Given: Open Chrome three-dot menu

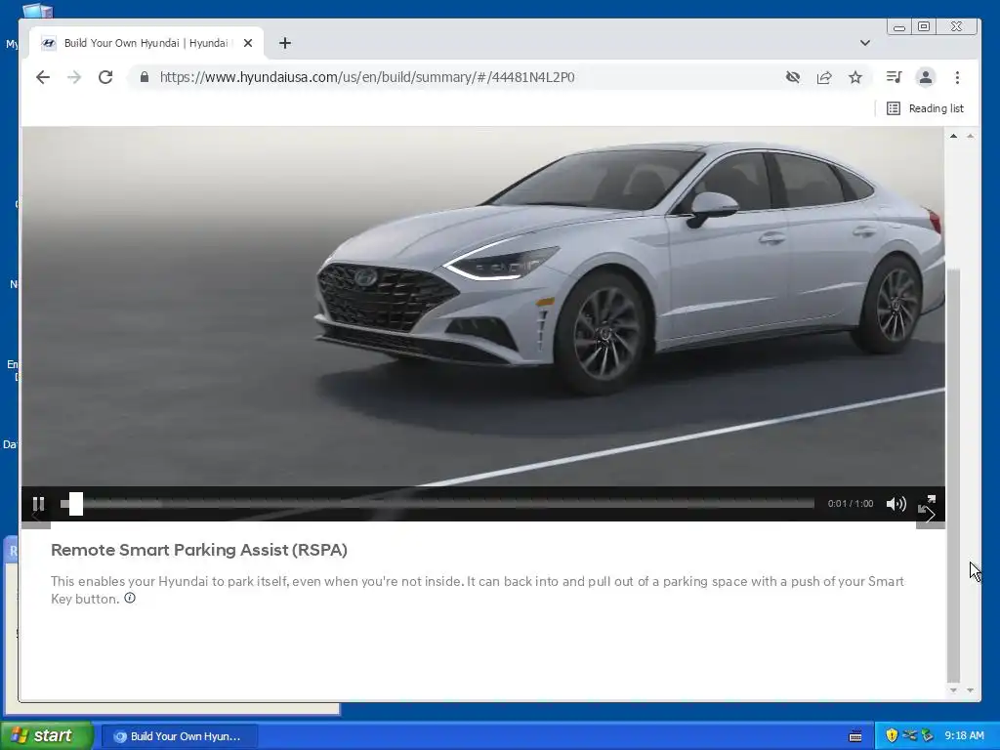Looking at the screenshot, I should pos(957,77).
